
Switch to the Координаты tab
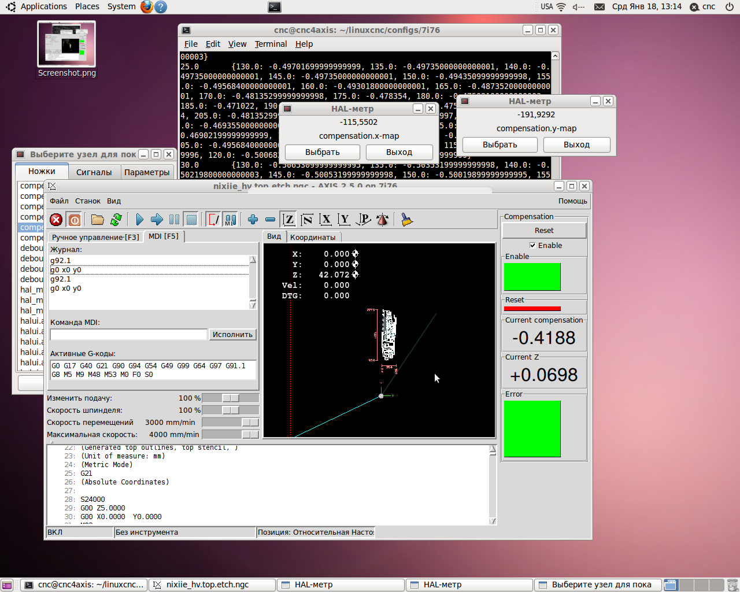(313, 237)
